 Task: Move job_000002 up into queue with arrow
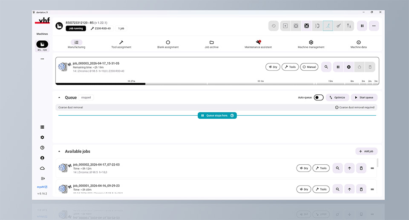tap(349, 168)
